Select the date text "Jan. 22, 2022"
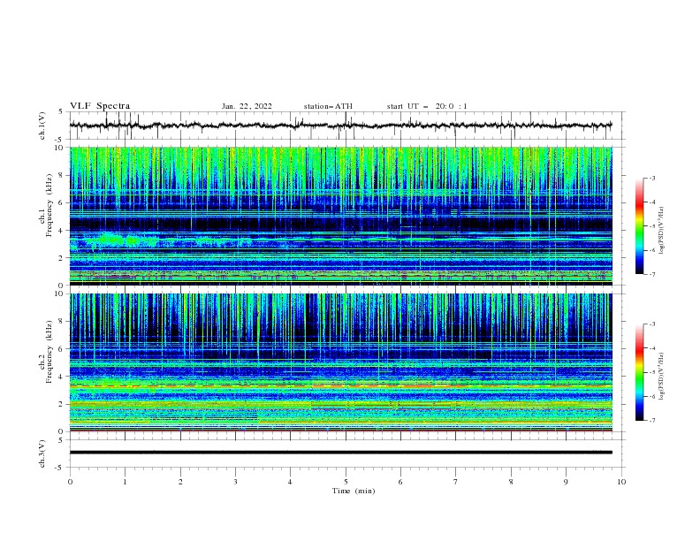The image size is (700, 541). [x=247, y=106]
